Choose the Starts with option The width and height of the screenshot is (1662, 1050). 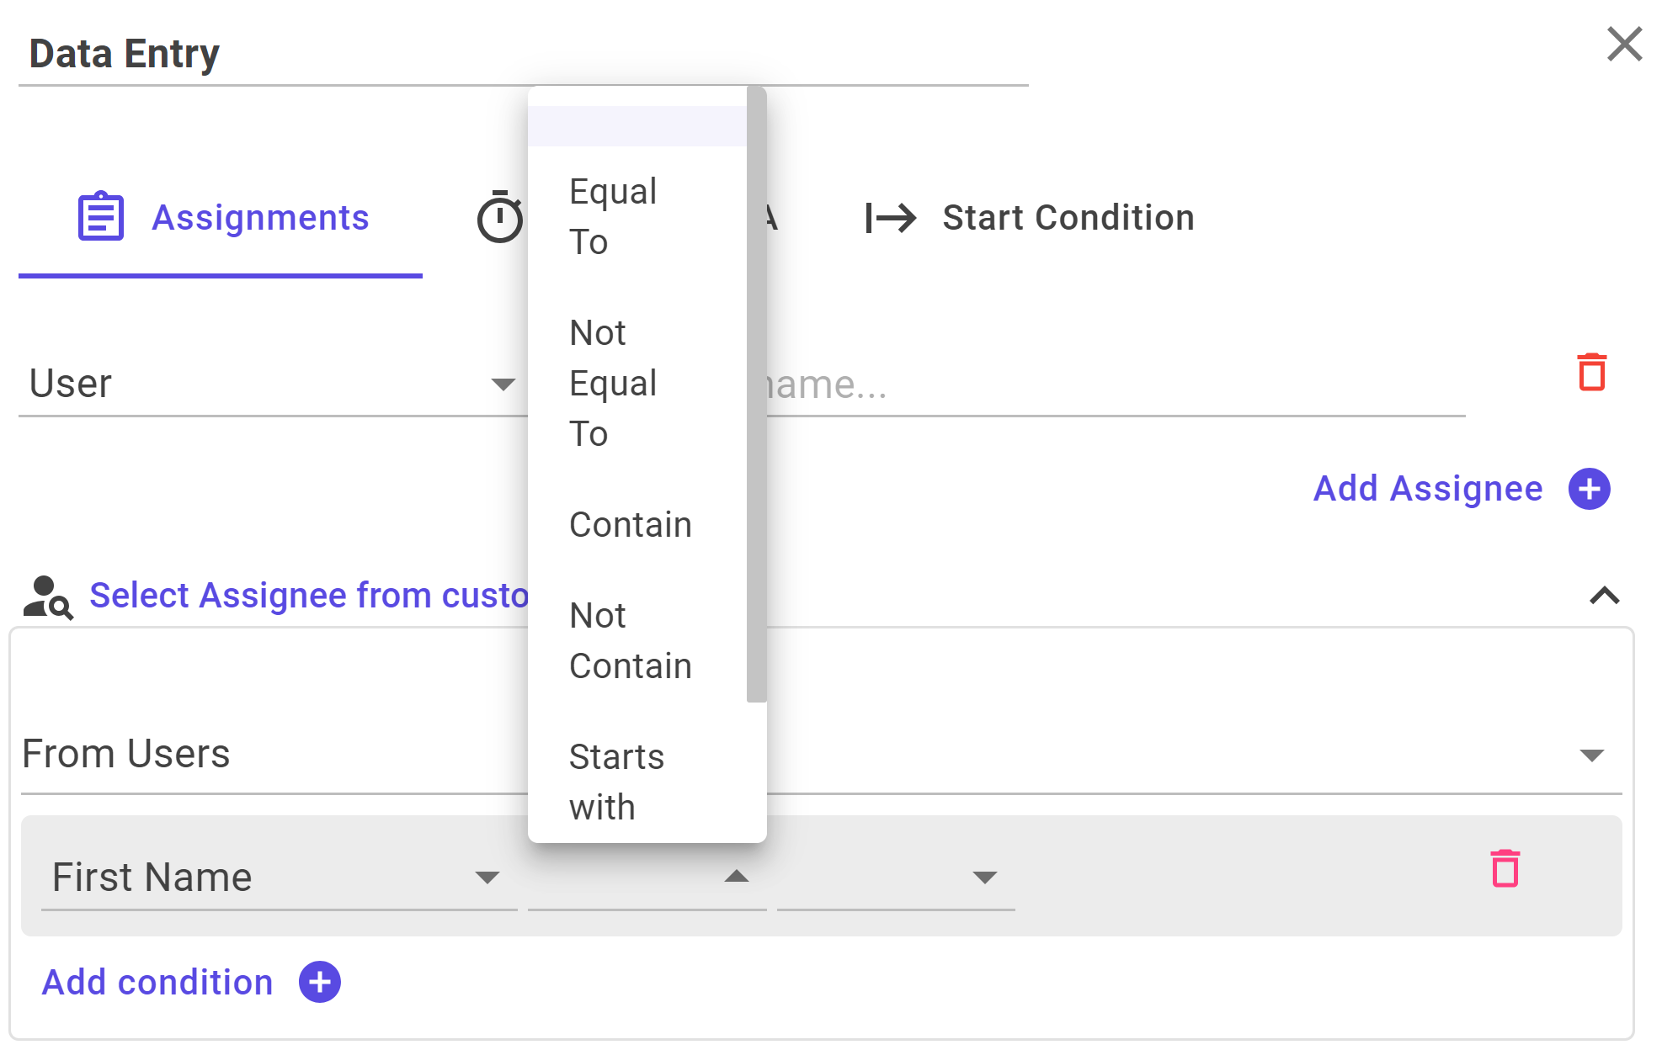click(x=637, y=782)
